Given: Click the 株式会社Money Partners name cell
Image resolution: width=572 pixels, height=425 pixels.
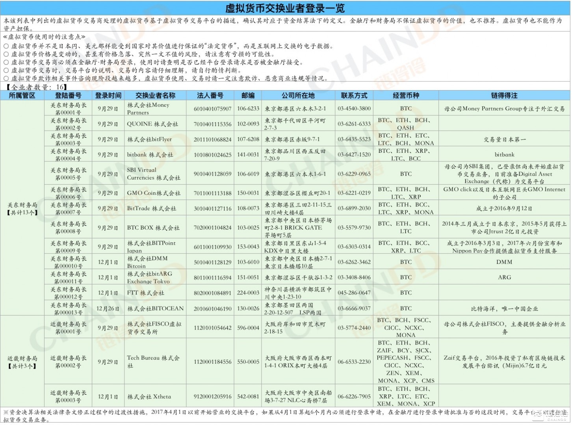Looking at the screenshot, I should pos(155,109).
